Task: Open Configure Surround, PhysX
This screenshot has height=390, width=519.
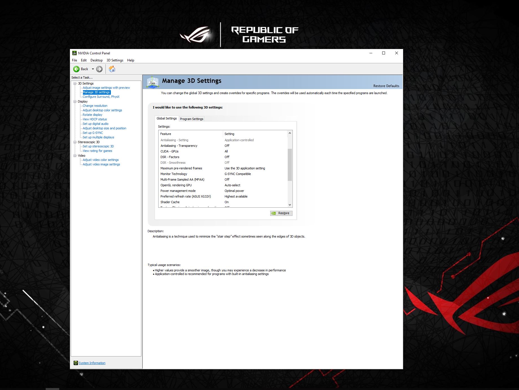Action: pos(101,97)
